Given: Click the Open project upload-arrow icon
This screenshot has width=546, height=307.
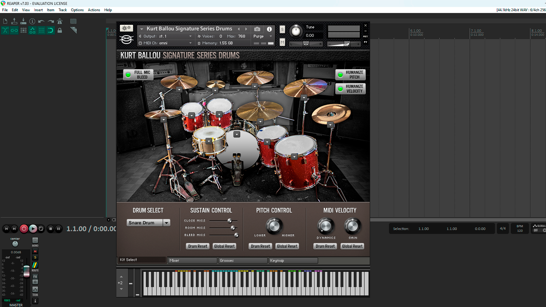Looking at the screenshot, I should click(x=14, y=21).
